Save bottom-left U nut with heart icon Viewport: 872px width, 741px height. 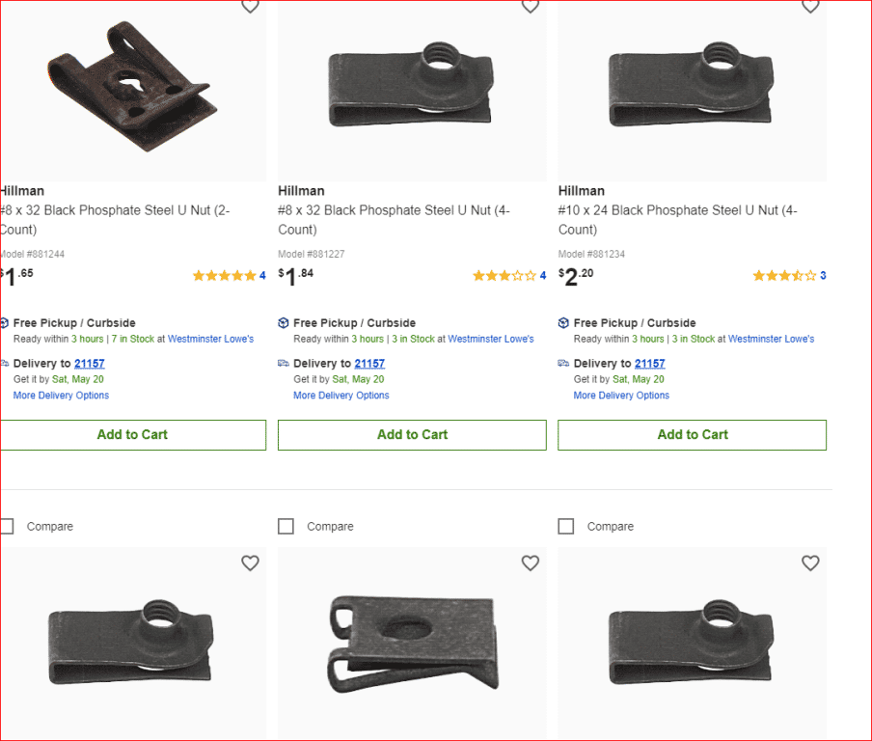tap(250, 563)
